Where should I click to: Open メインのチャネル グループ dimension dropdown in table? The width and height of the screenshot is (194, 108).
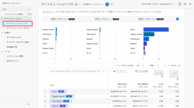coord(78,71)
